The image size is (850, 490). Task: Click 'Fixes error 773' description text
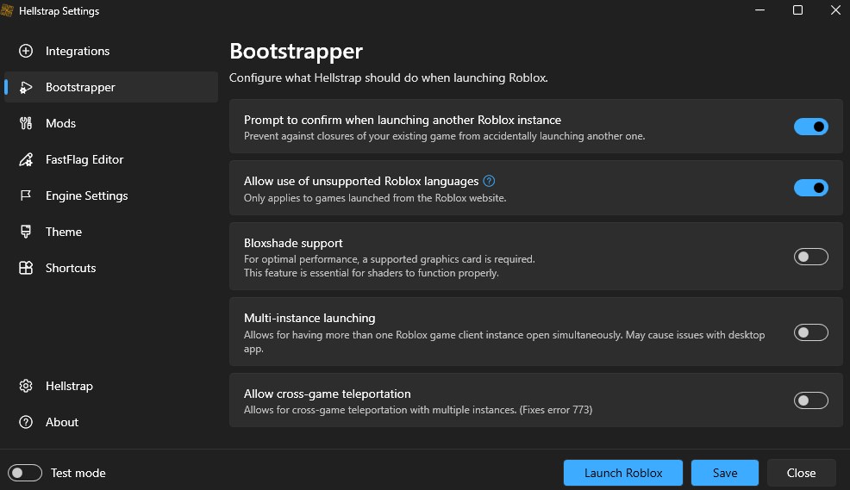click(x=556, y=410)
